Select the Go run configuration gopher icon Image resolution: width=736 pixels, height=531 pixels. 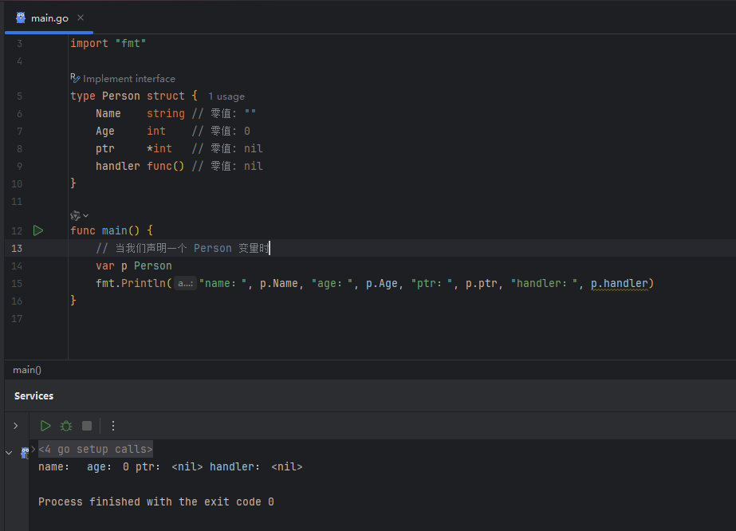pos(25,453)
